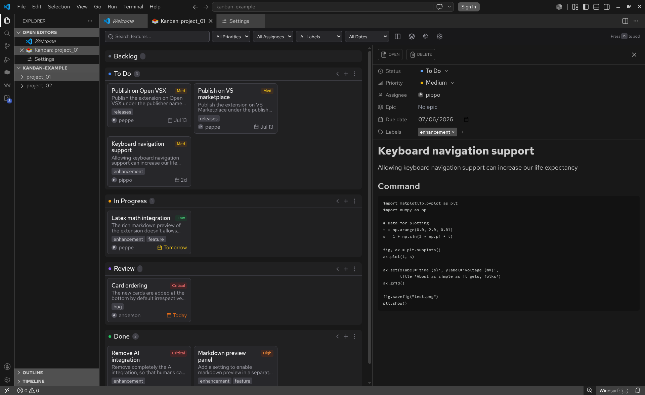The height and width of the screenshot is (395, 645).
Task: Open the Help menu
Action: [155, 7]
